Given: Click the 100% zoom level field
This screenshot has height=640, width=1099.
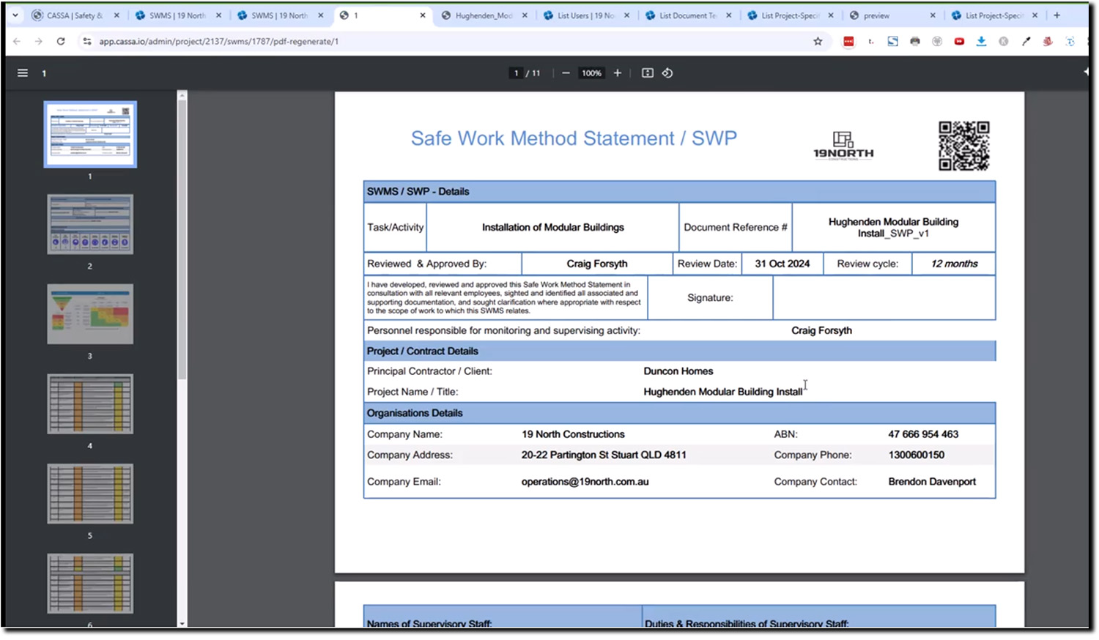Looking at the screenshot, I should [x=591, y=73].
